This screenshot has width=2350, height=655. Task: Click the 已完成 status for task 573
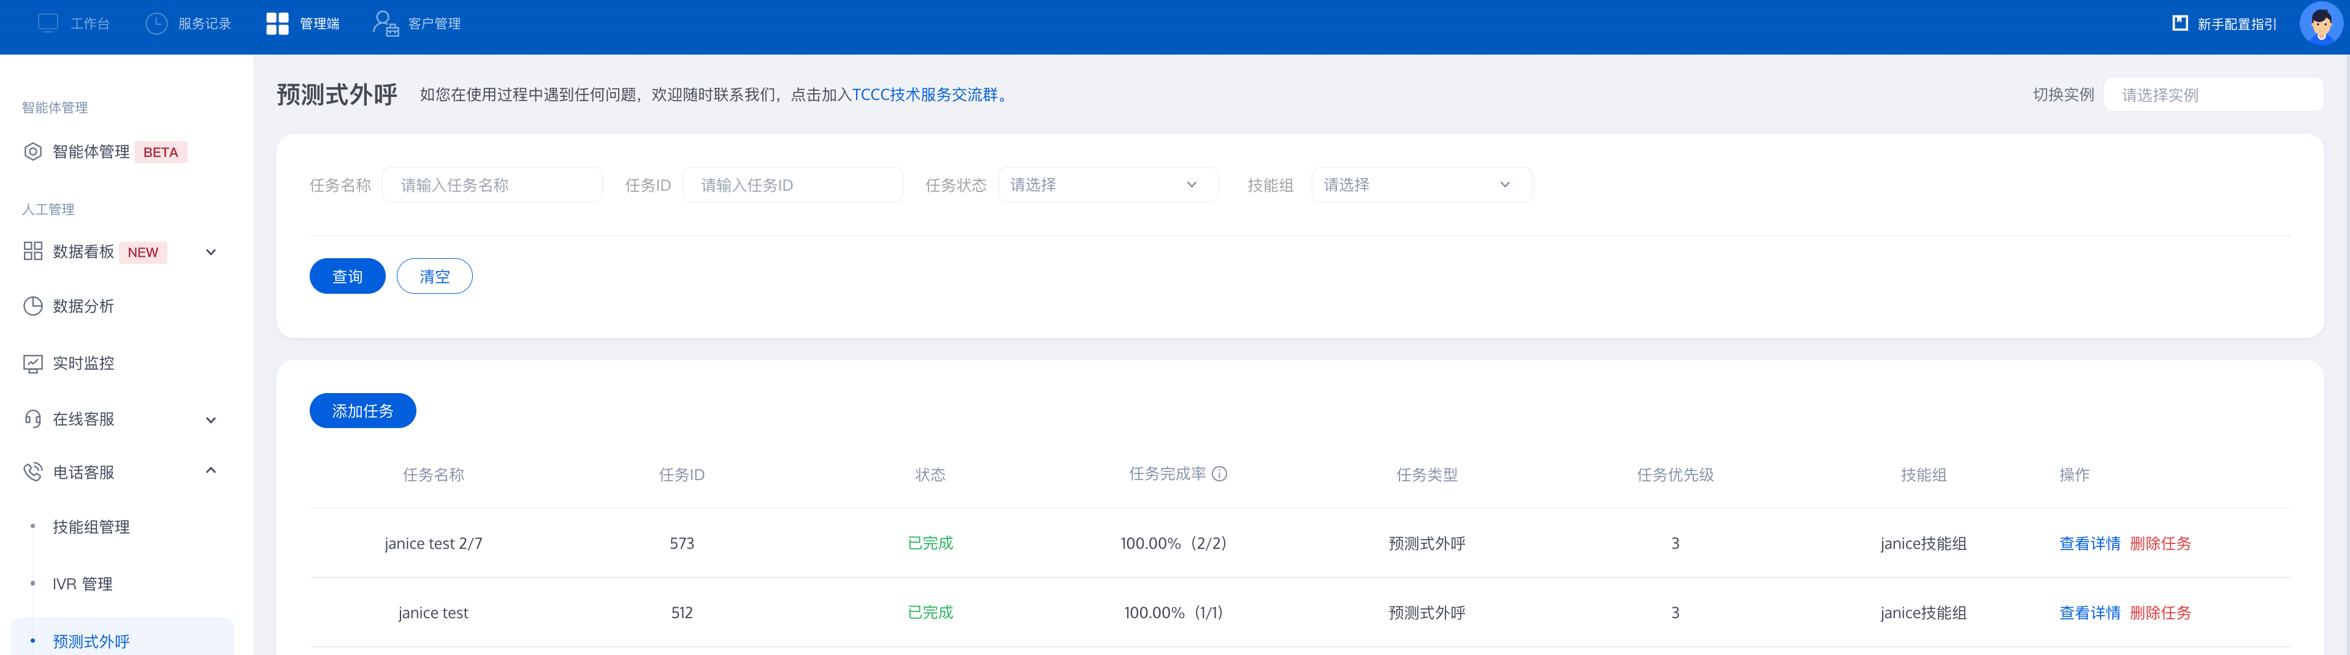[x=930, y=543]
